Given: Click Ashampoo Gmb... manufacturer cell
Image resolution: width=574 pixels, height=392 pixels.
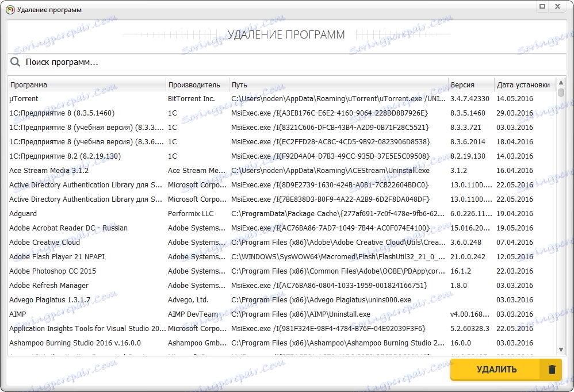Looking at the screenshot, I should click(197, 343).
